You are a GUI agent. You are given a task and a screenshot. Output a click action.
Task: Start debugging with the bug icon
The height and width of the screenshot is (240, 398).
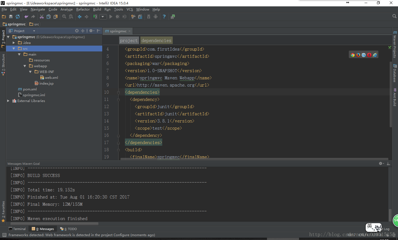pyautogui.click(x=118, y=17)
